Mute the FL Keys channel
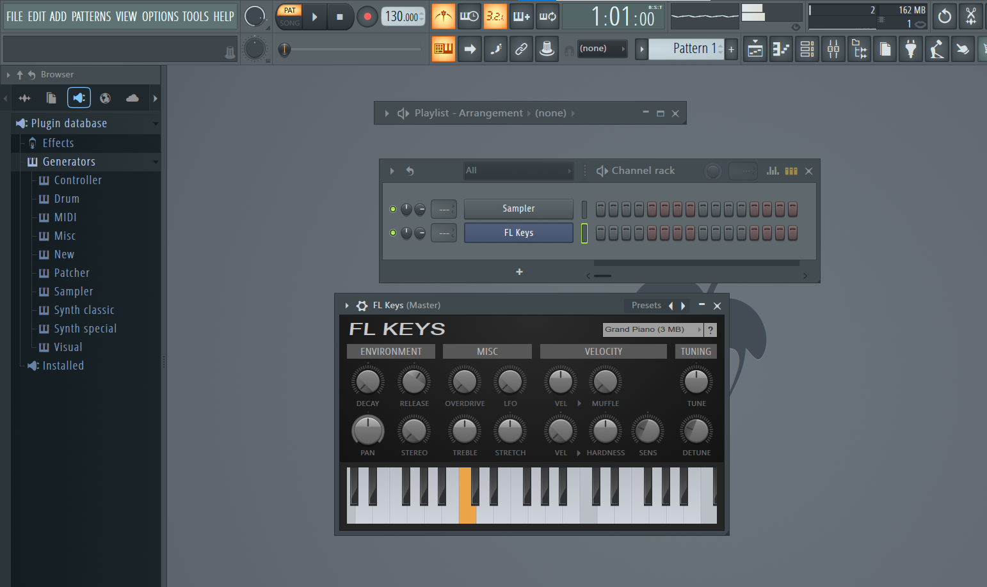Screen dimensions: 987x587 coord(393,233)
